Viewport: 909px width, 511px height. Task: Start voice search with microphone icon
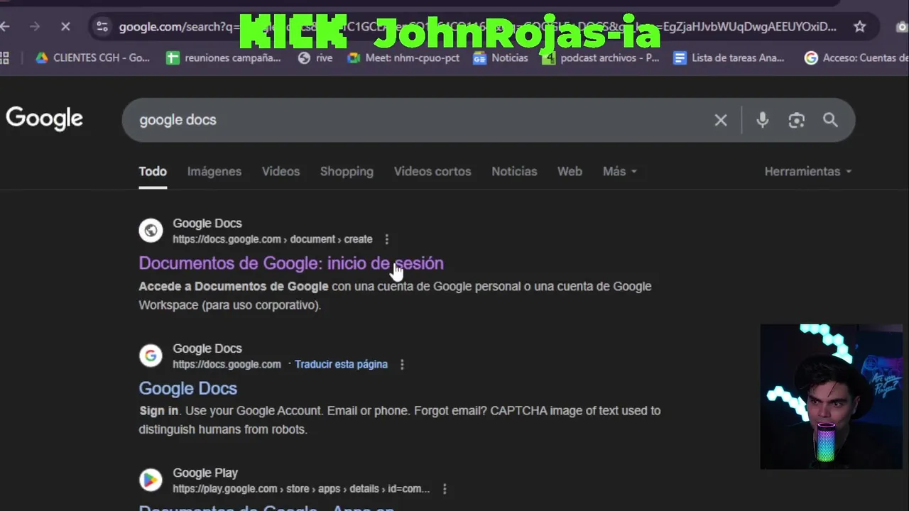pos(762,120)
